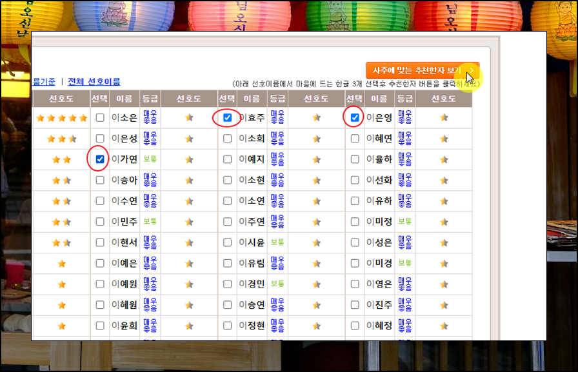Screen dimensions: 578x372
Task: Check the 이정현 checkbox
Action: 228,326
